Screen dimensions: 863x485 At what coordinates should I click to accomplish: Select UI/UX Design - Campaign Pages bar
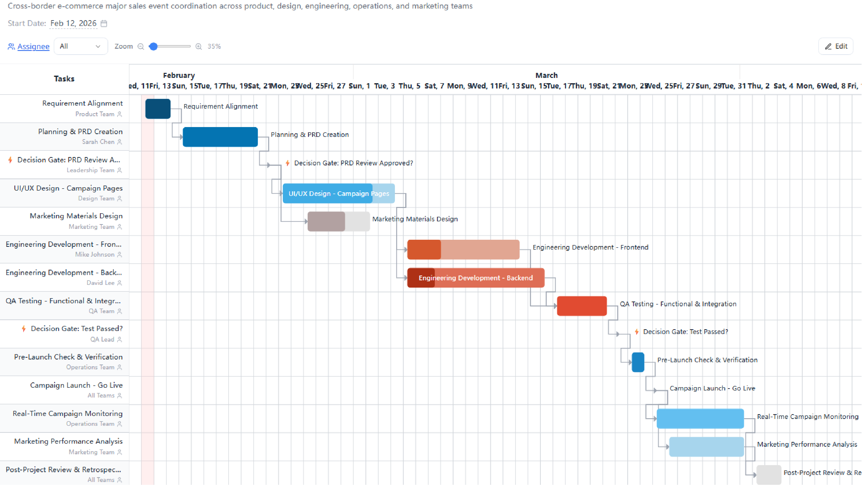(338, 193)
